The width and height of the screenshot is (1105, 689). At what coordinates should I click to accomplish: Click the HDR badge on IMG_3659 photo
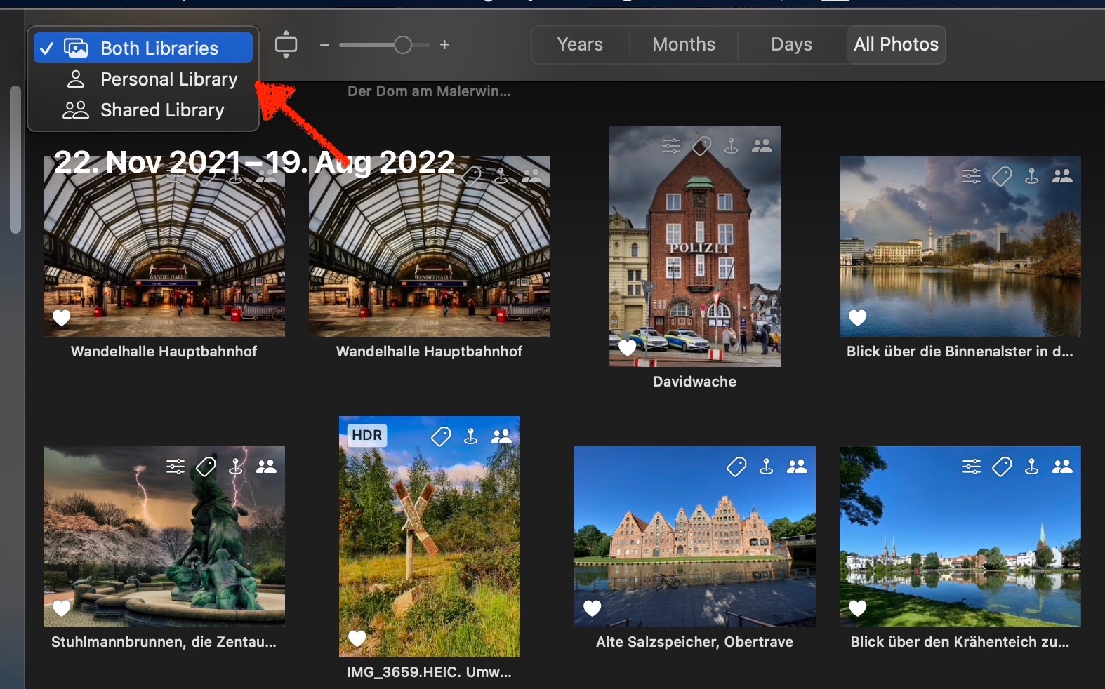pos(367,435)
